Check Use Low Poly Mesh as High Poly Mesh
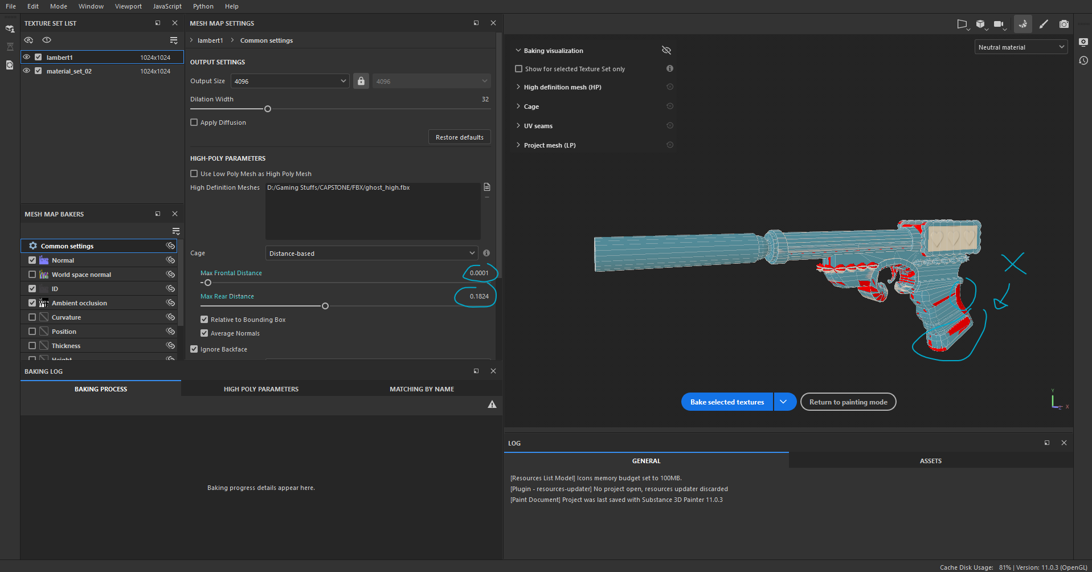The width and height of the screenshot is (1092, 572). [194, 174]
